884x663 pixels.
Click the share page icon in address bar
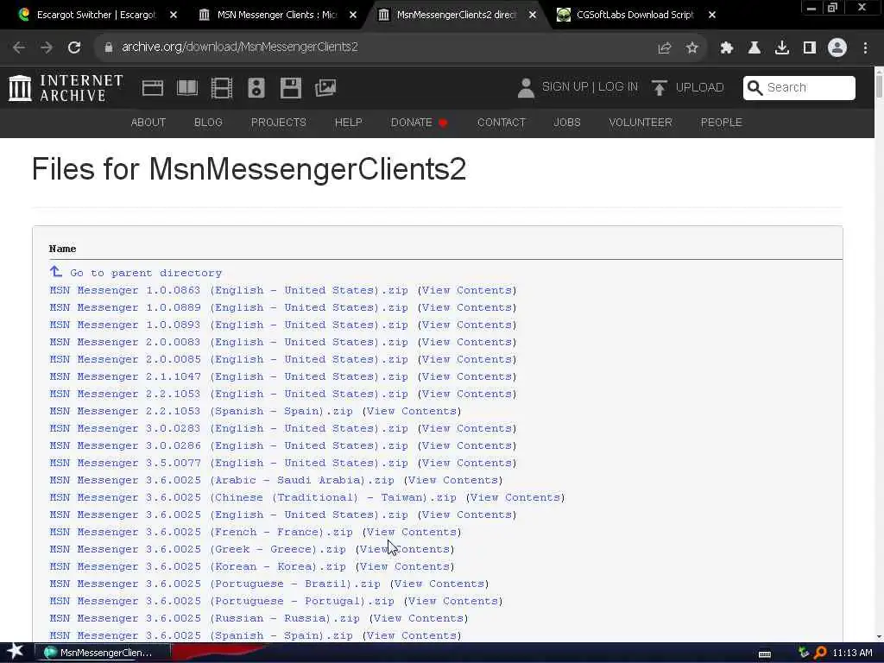click(x=665, y=48)
